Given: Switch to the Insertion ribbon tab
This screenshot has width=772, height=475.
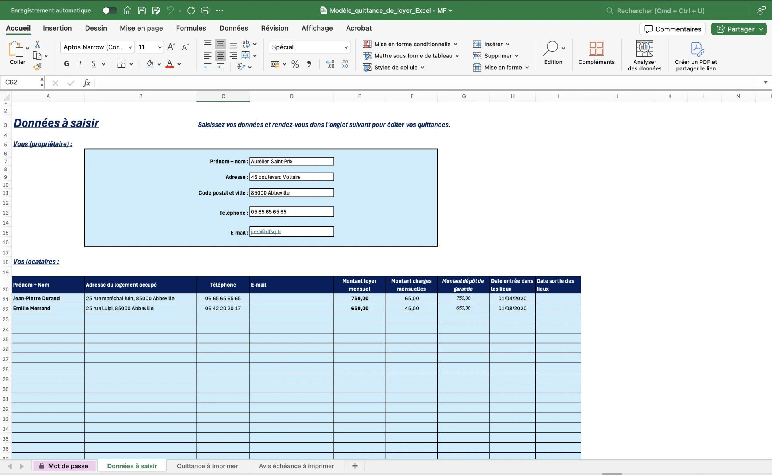Looking at the screenshot, I should coord(57,28).
